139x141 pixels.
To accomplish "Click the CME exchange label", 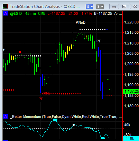I will [x=41, y=13].
